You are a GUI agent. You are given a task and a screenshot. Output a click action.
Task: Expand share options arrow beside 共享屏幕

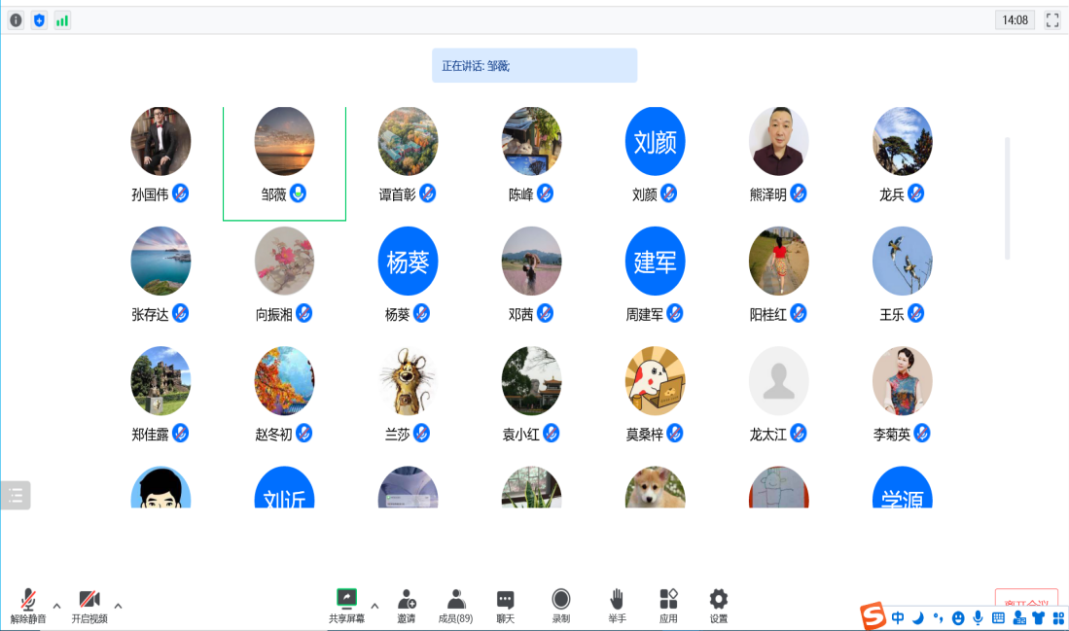[x=374, y=606]
